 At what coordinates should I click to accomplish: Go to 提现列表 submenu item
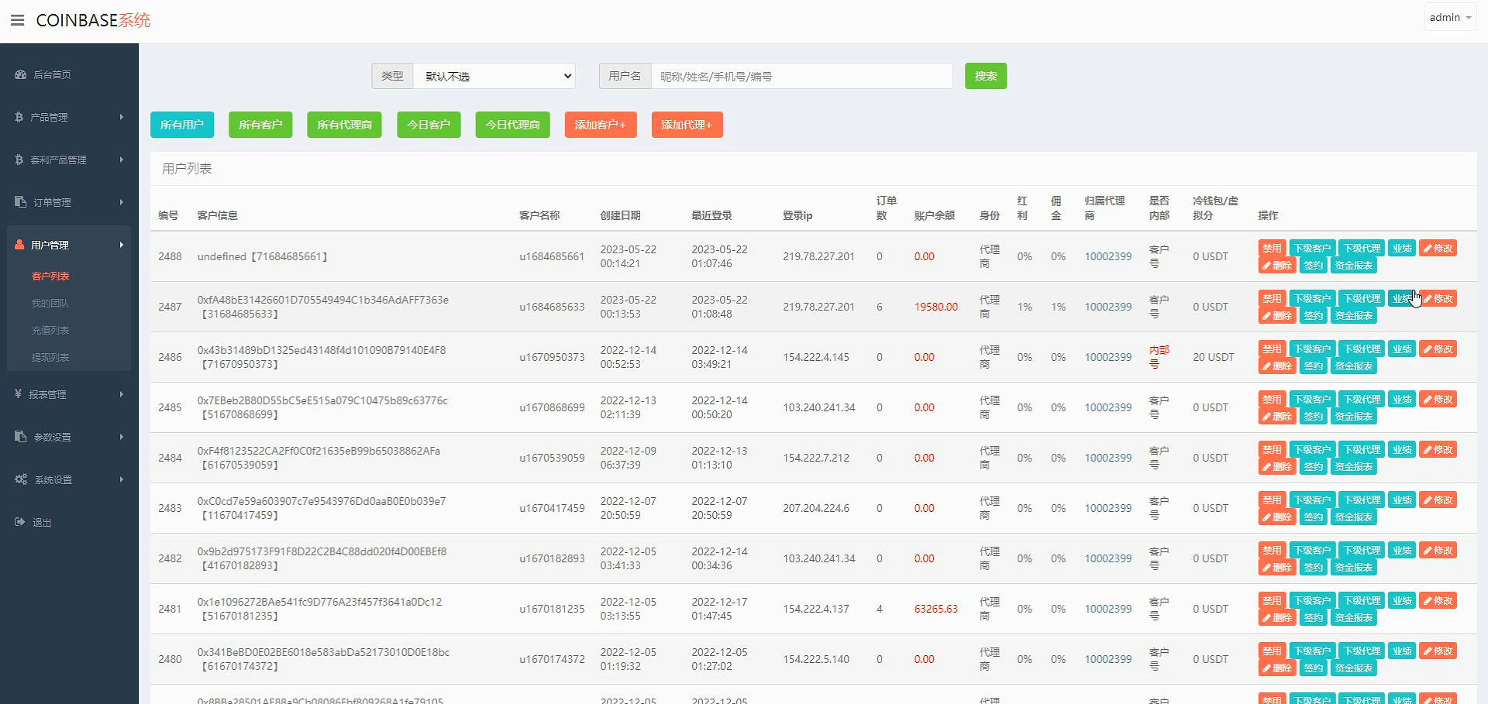point(50,357)
